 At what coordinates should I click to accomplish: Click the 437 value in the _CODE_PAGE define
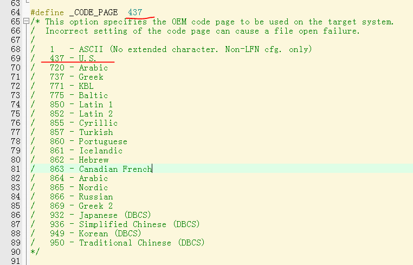135,12
